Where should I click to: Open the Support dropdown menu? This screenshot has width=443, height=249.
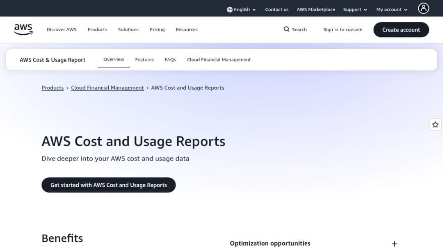coord(355,9)
